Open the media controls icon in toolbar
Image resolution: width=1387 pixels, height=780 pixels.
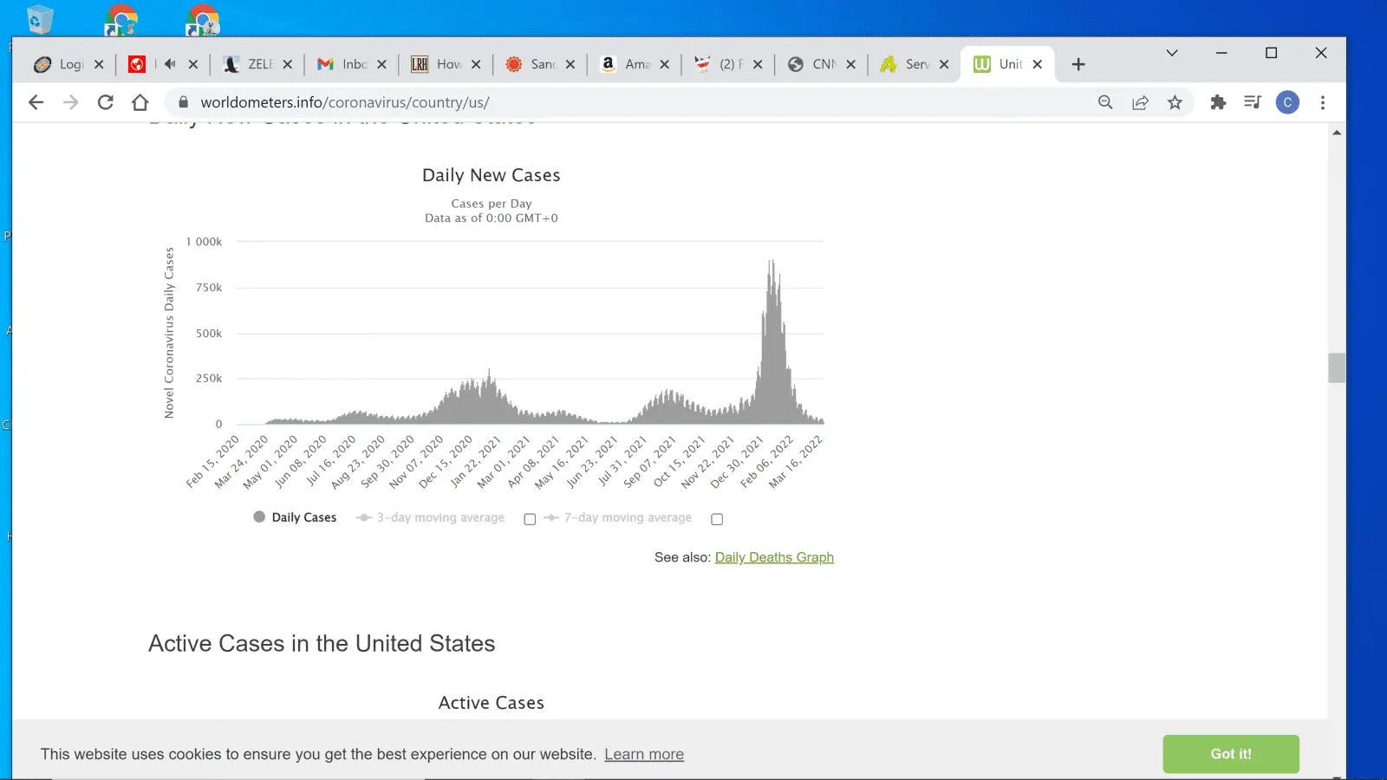(1252, 102)
